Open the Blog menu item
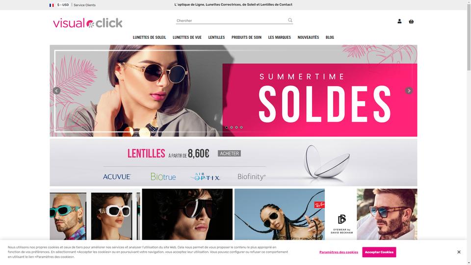Screen dimensions: 471x265 330,37
